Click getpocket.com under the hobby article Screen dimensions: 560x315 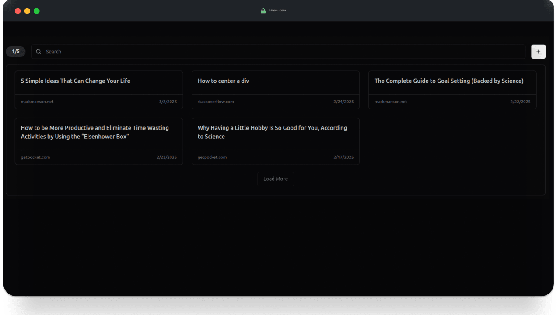point(212,157)
